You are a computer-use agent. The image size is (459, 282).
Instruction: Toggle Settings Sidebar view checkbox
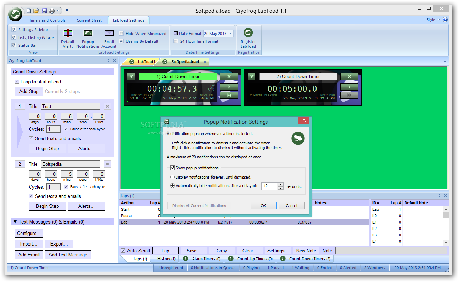click(x=14, y=30)
